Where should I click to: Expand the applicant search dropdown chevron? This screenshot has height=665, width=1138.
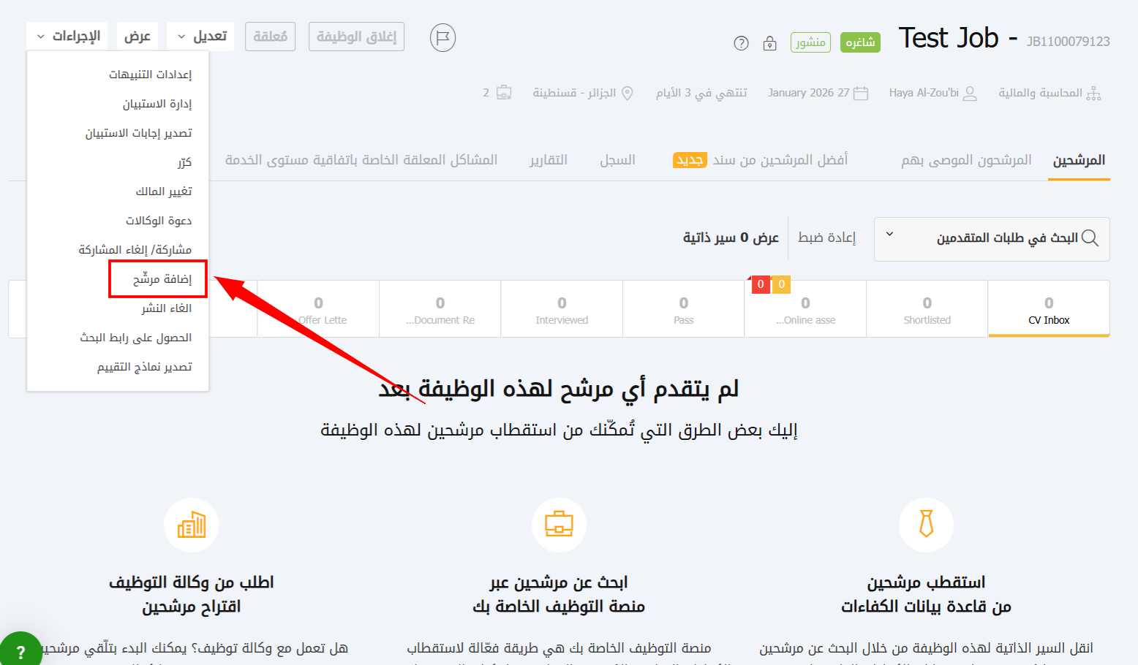pyautogui.click(x=889, y=235)
